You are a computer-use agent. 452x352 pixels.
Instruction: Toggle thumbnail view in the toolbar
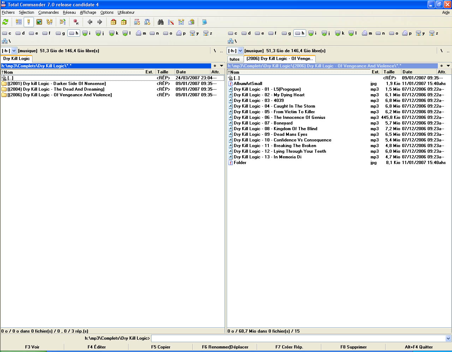coord(39,22)
